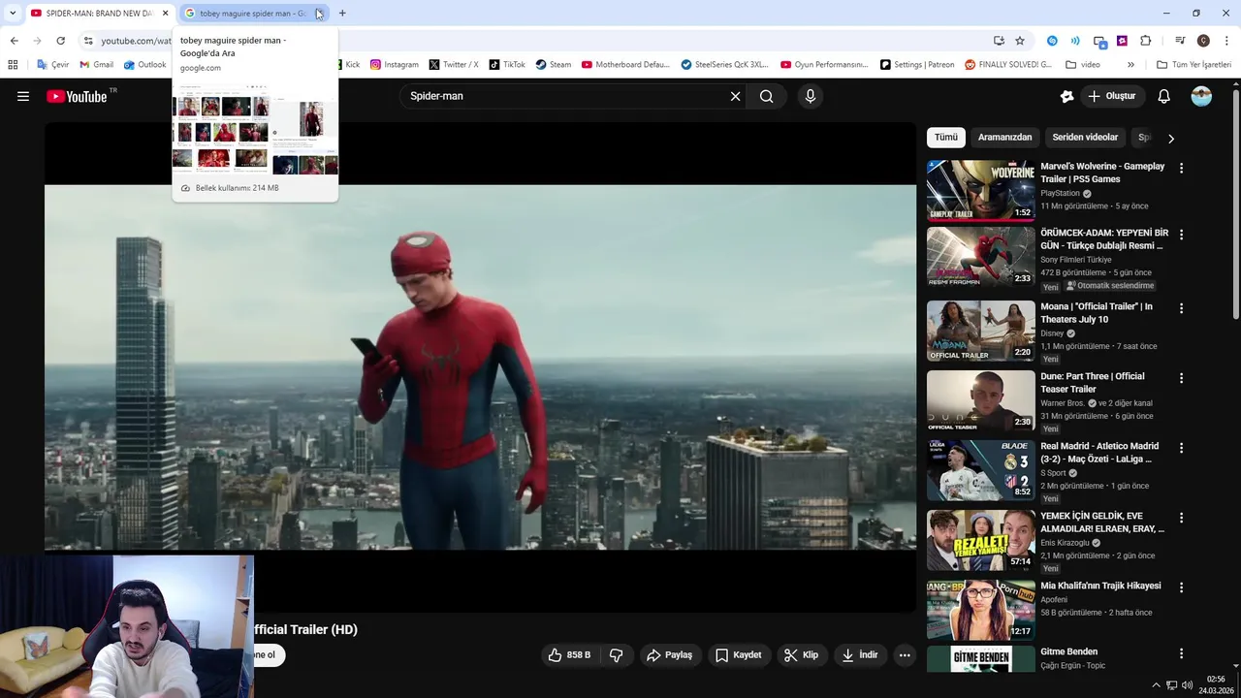Open media controls icon in toolbar

1180,41
